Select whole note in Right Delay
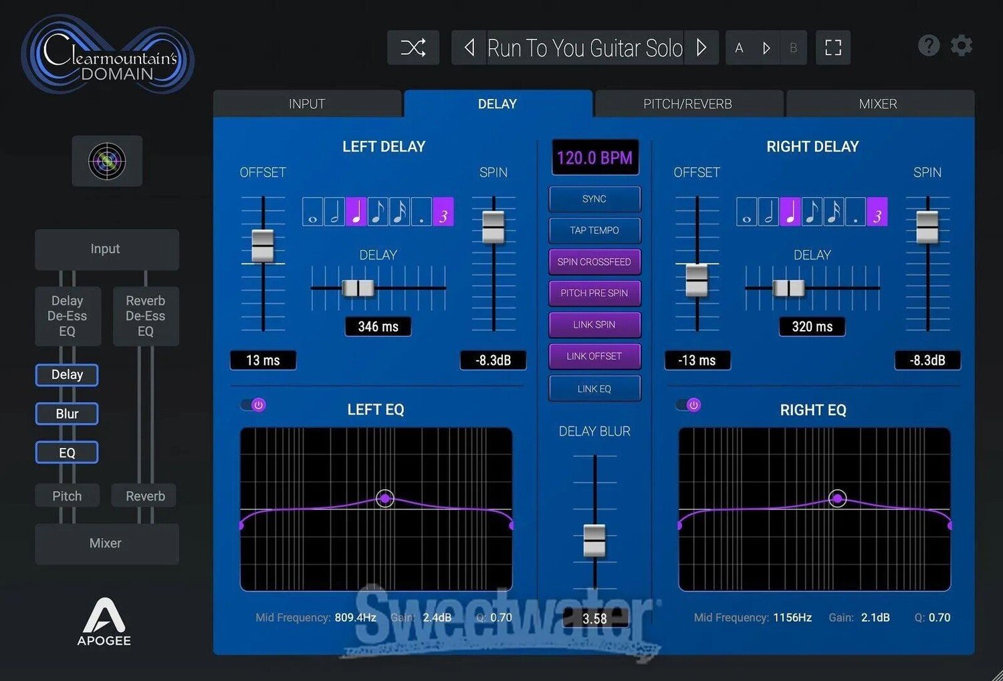Screen dimensions: 1003x681 (747, 211)
